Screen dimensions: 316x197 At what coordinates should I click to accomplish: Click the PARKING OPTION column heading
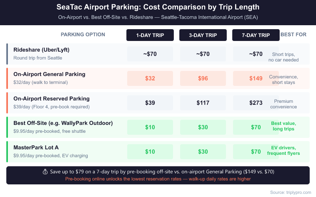83,35
